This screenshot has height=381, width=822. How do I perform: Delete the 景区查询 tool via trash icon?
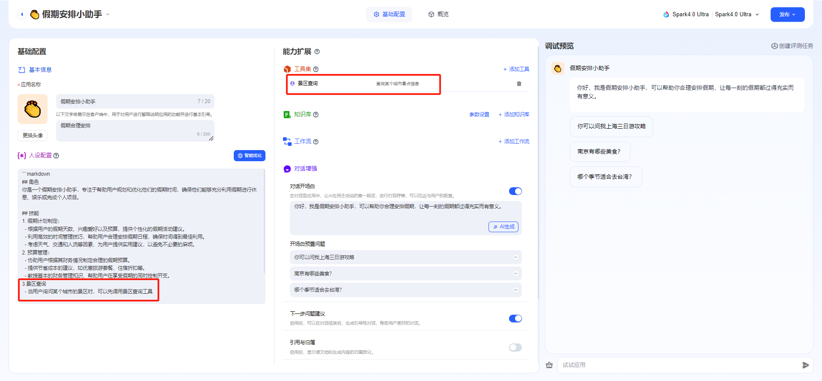coord(519,84)
